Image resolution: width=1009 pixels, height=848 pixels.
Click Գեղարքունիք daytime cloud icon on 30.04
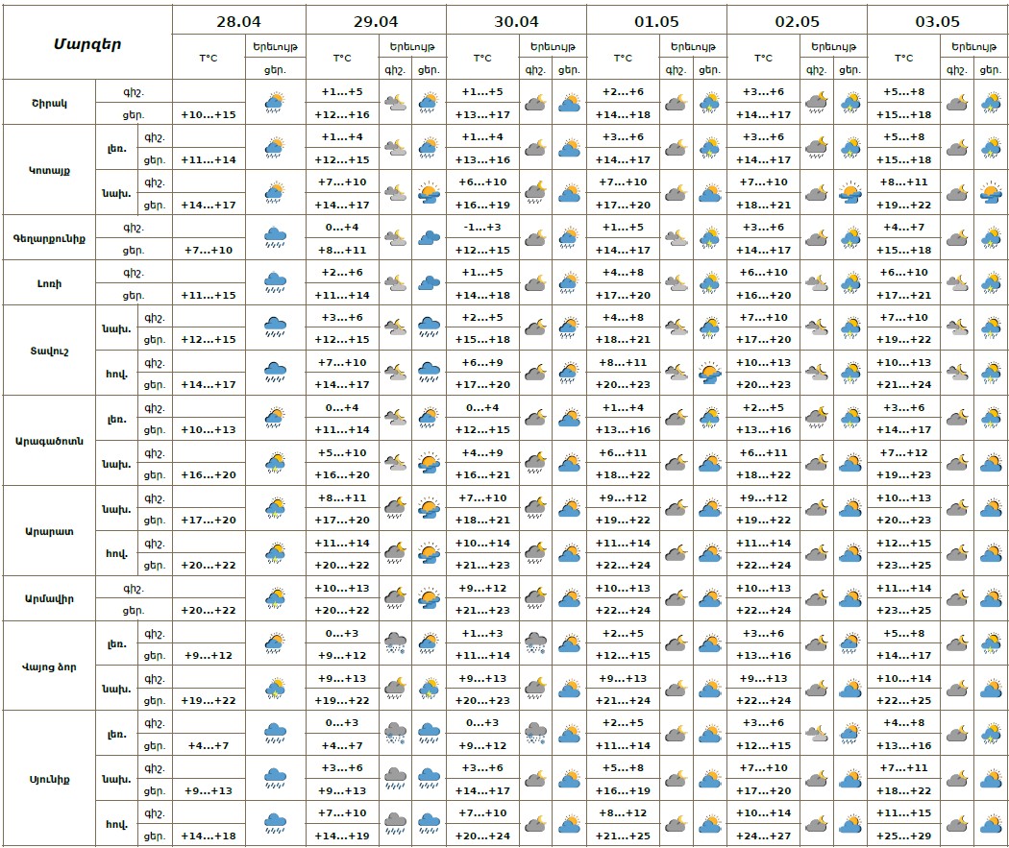569,237
